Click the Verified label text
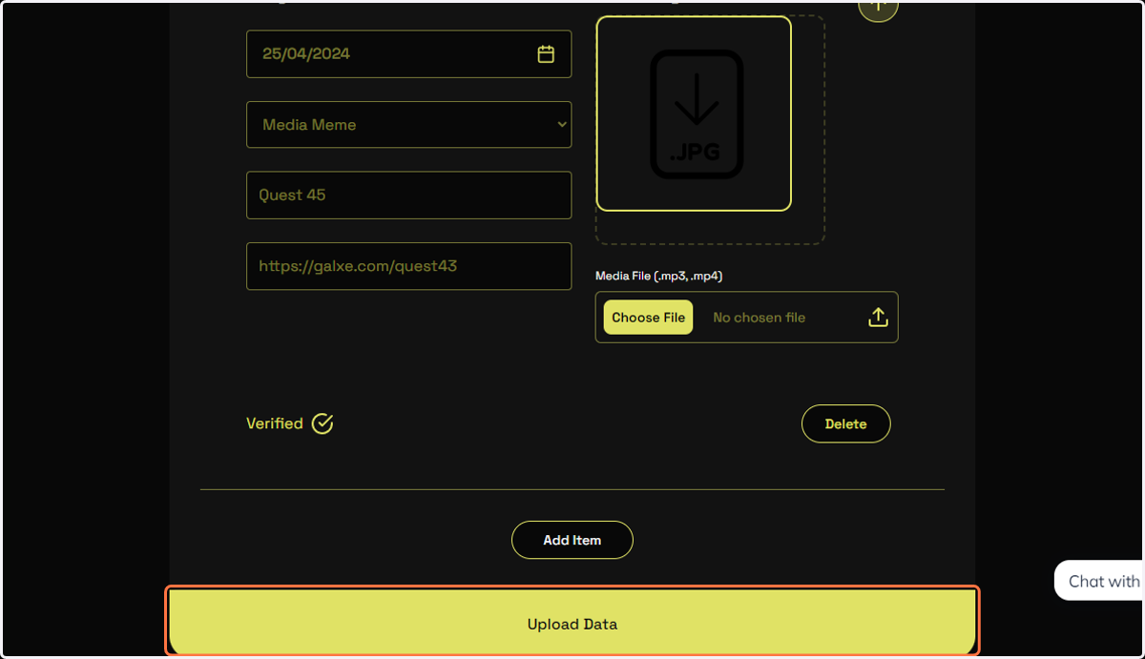Screen dimensions: 1145x659 275,423
